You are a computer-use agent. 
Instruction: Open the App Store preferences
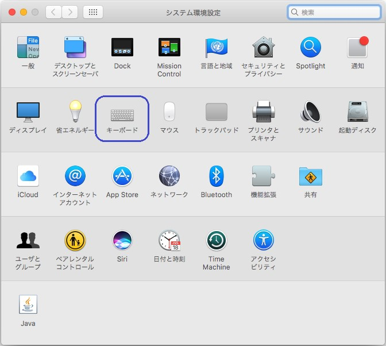click(x=122, y=176)
